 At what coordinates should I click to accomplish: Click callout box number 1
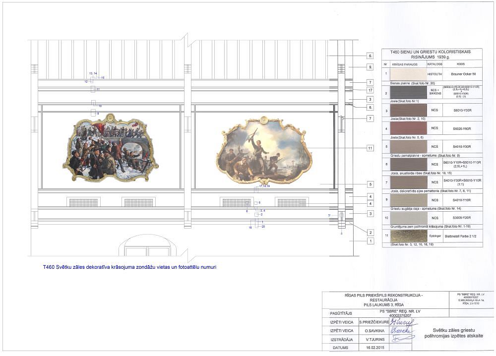(370, 241)
